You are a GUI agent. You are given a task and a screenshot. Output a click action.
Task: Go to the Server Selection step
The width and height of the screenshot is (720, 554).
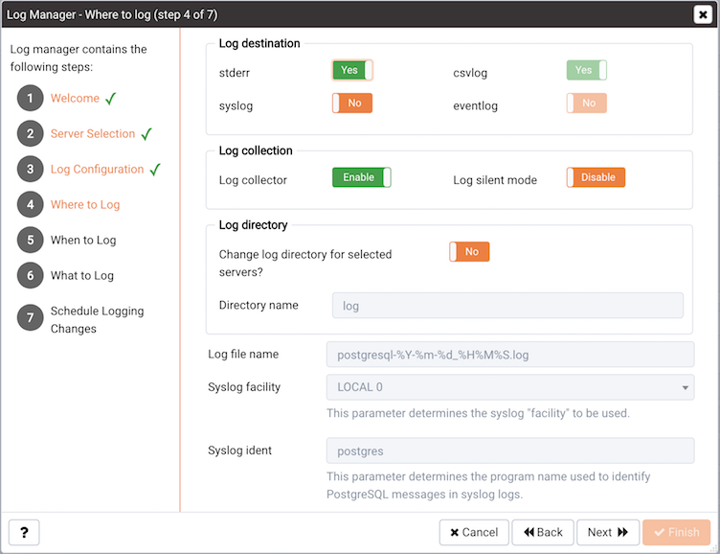pyautogui.click(x=93, y=133)
